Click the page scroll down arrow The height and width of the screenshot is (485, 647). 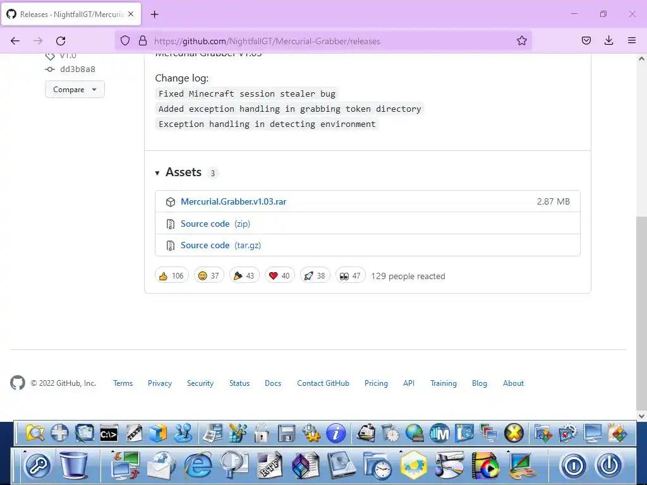click(641, 416)
